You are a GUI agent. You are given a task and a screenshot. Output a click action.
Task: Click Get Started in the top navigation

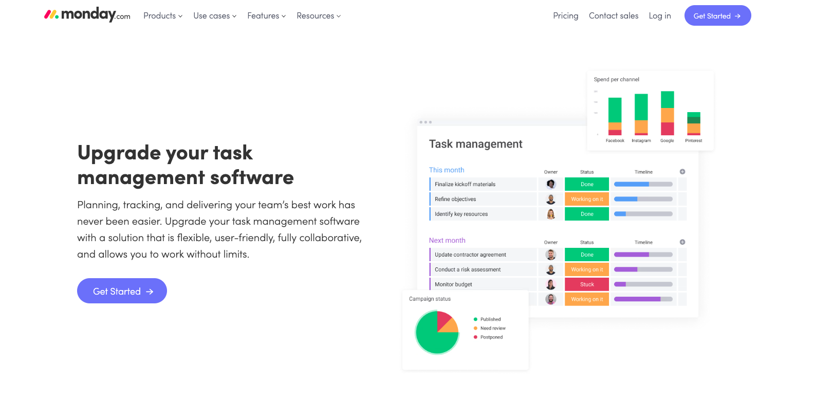[x=718, y=15]
